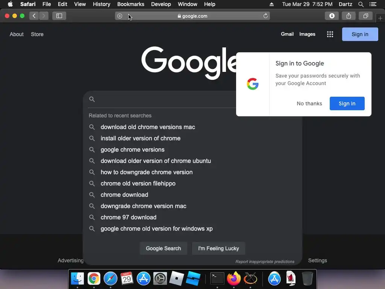Dismiss popup with No thanks

pyautogui.click(x=309, y=103)
